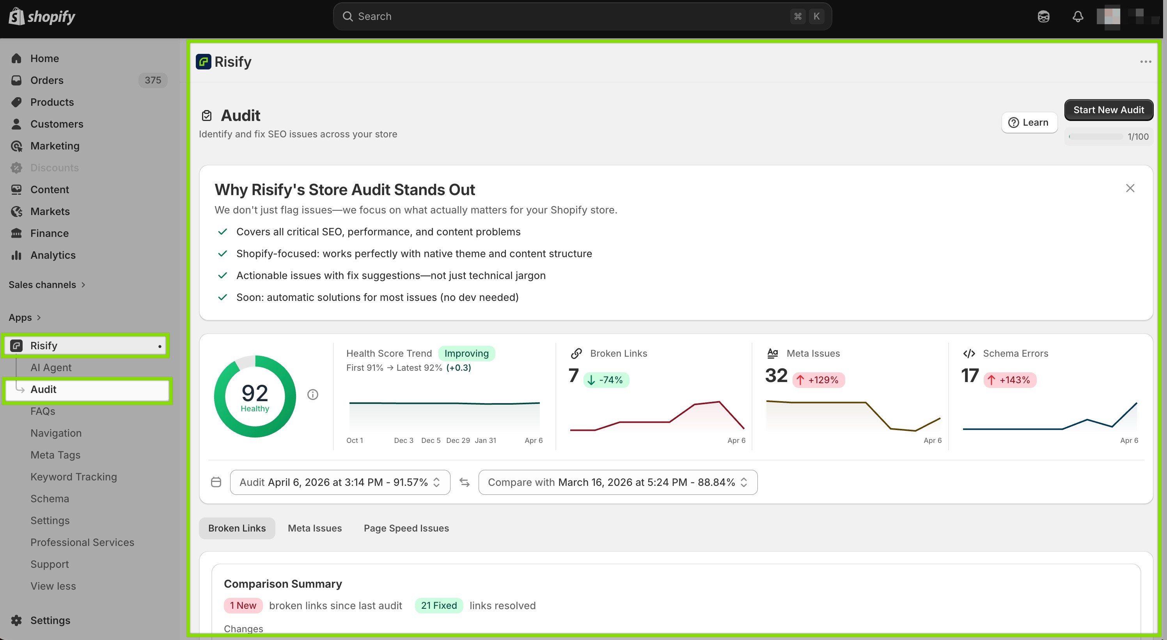This screenshot has width=1167, height=640.
Task: Click the +143% schema errors badge
Action: (1010, 380)
